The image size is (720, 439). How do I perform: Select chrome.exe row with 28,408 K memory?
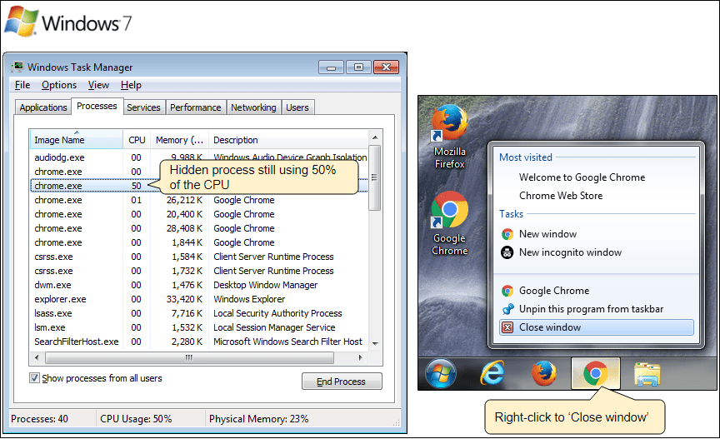tap(199, 229)
